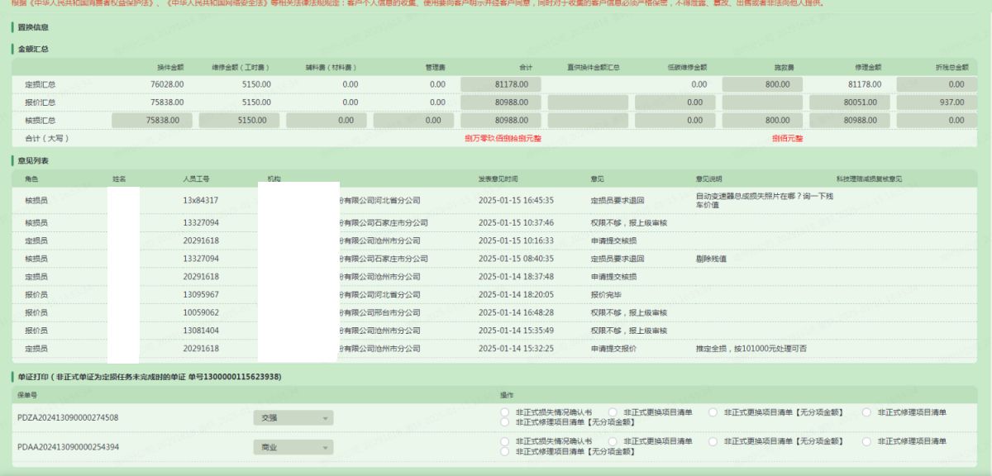Select 非正式损失情况确认书 in 商业 policy row
Screen dimensions: 992x476
pos(504,441)
